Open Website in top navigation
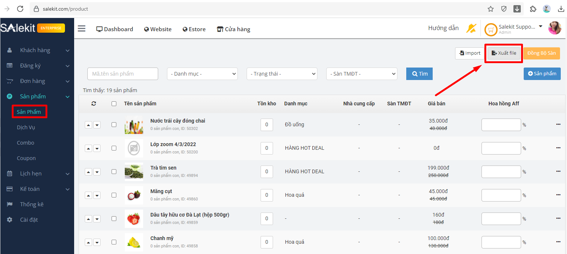This screenshot has width=567, height=254. point(158,29)
